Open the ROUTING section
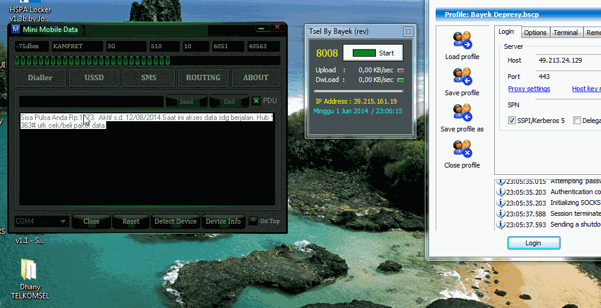Screen dimensions: 601x308 click(203, 78)
